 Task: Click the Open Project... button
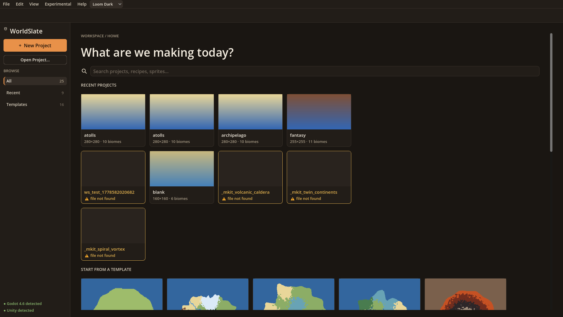pyautogui.click(x=35, y=60)
